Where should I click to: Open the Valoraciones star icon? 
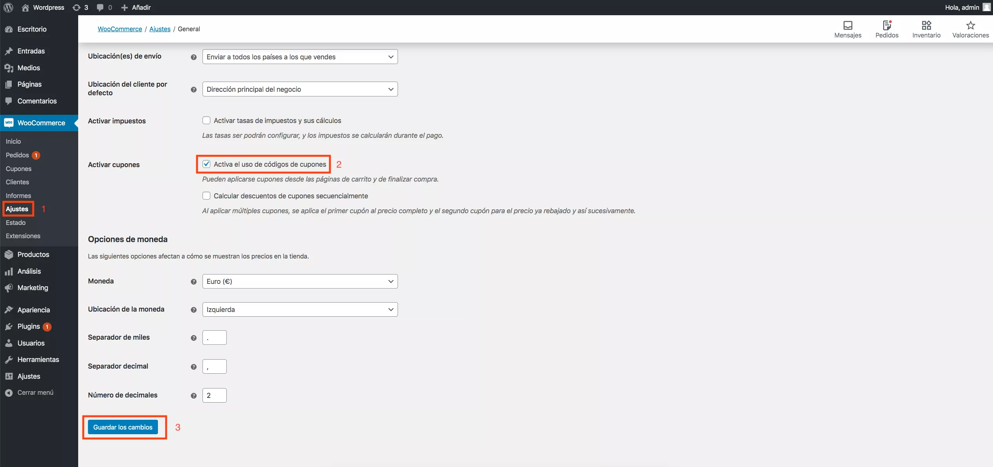tap(970, 25)
